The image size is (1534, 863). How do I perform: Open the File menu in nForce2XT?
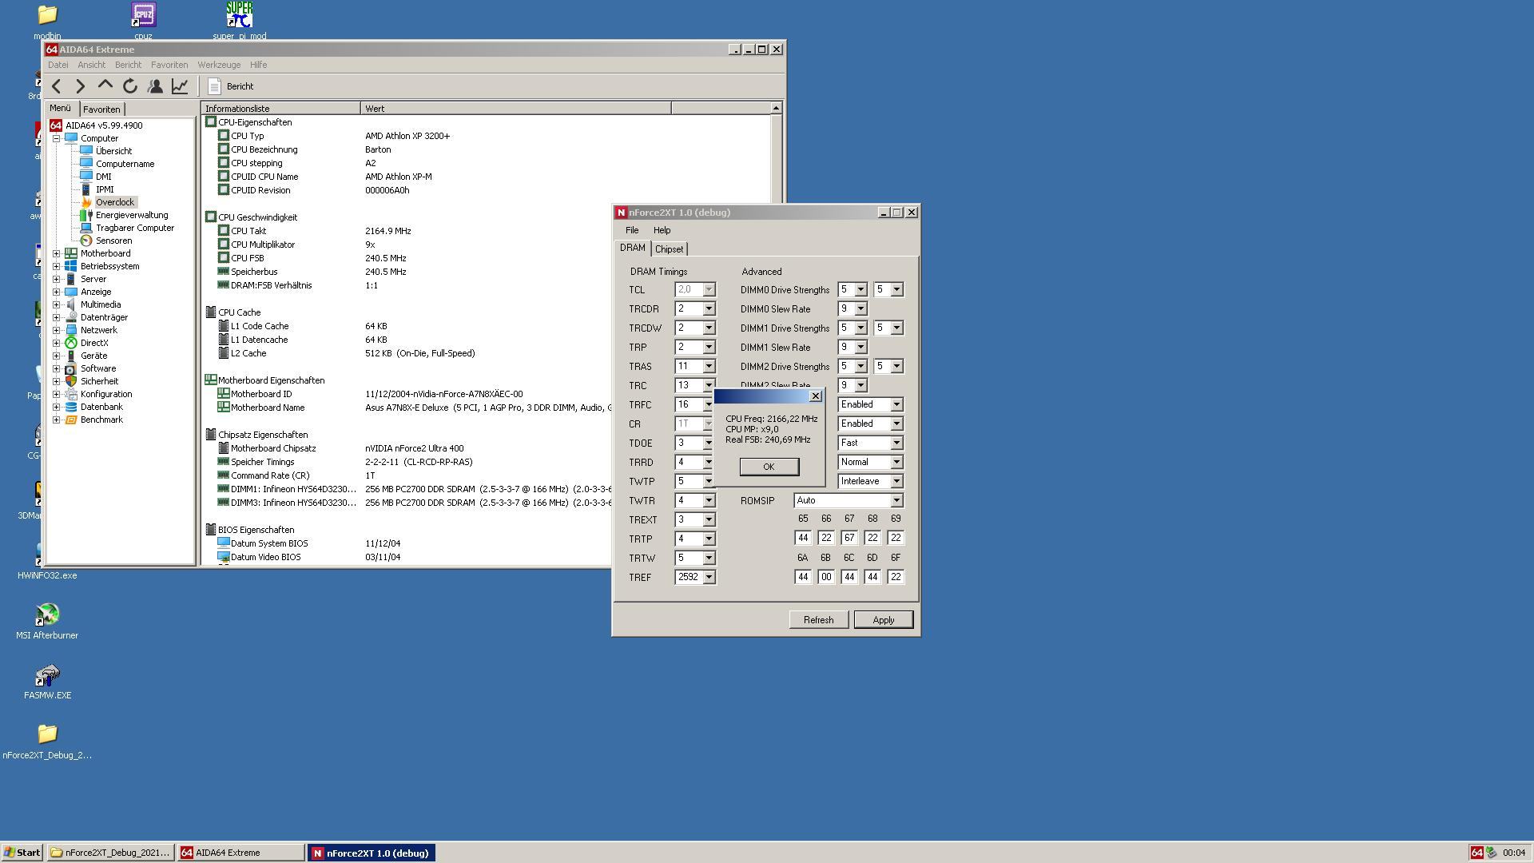[x=632, y=230]
